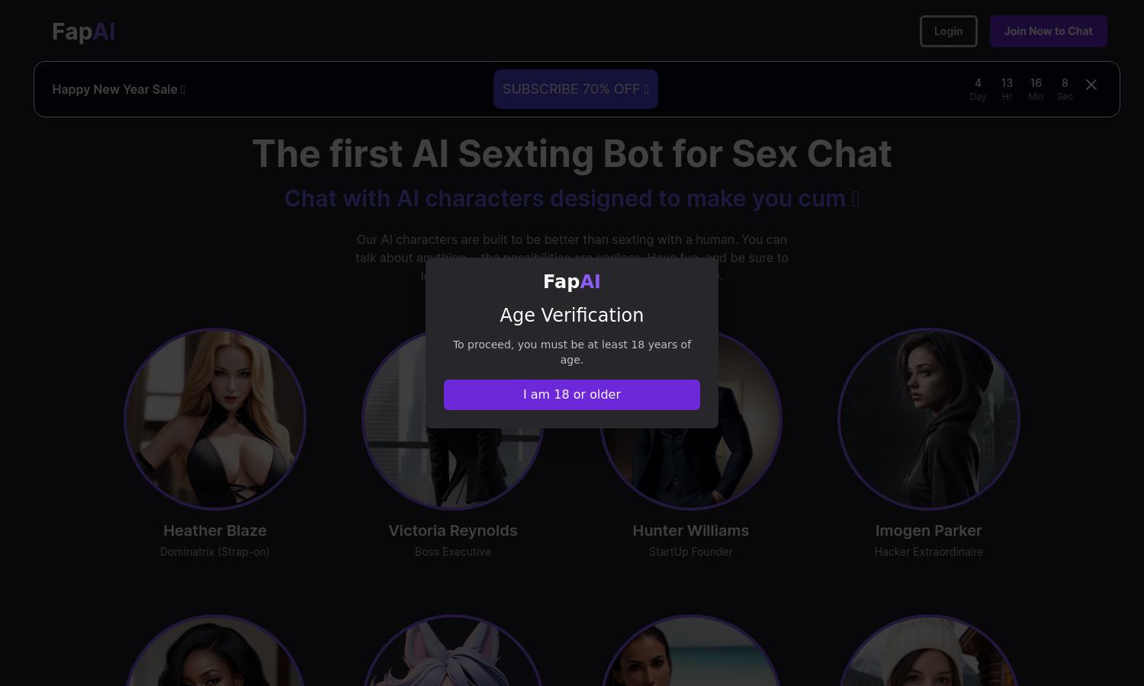
Task: Open Victoria Reynolds name link
Action: [453, 531]
